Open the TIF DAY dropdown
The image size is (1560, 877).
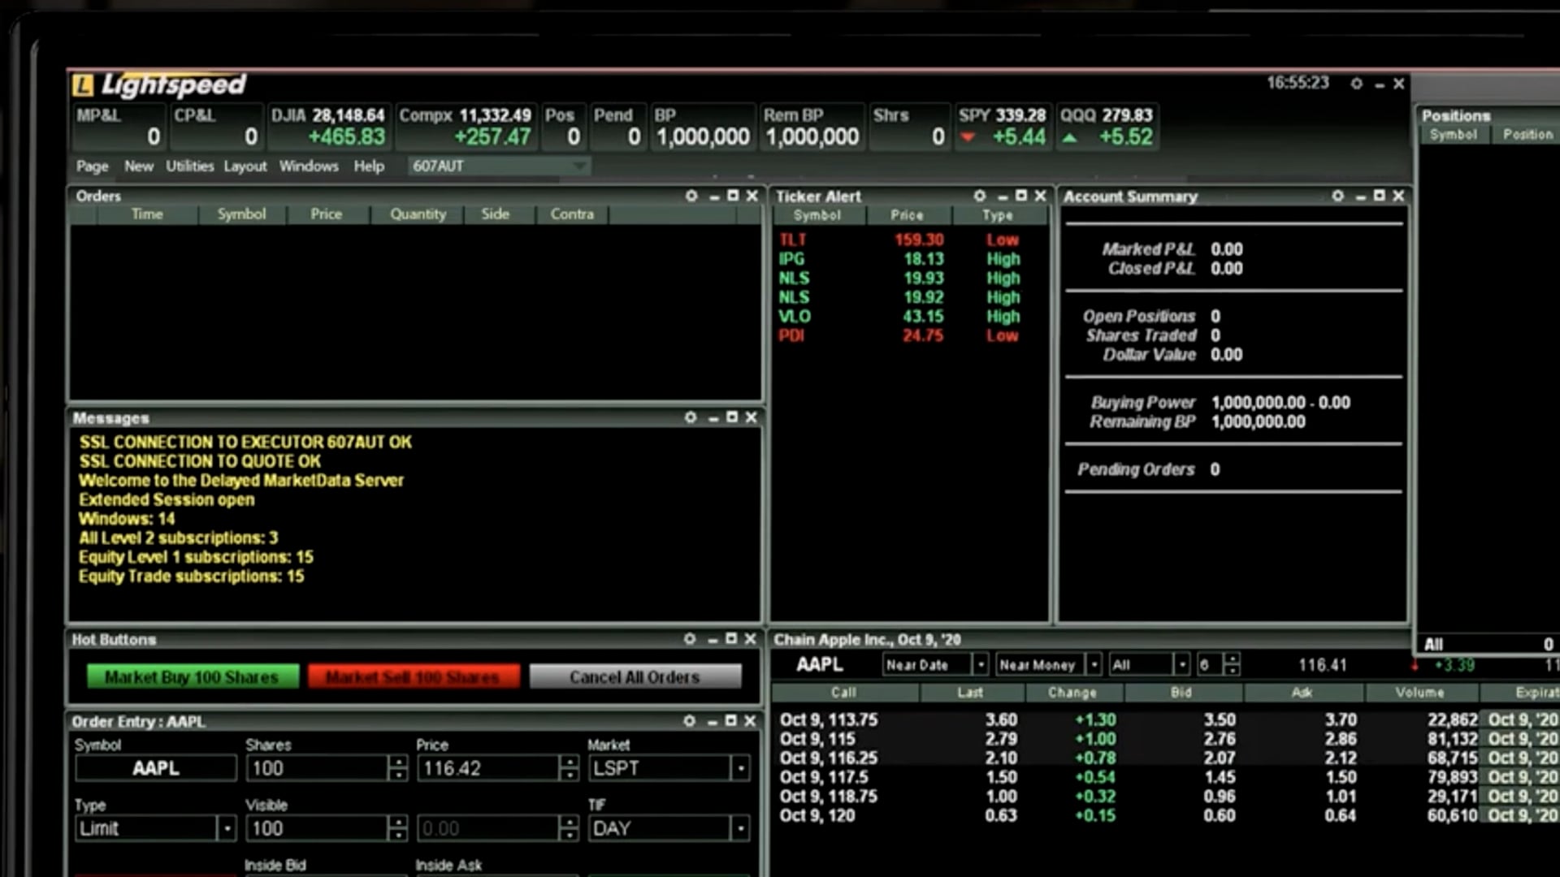pyautogui.click(x=740, y=828)
